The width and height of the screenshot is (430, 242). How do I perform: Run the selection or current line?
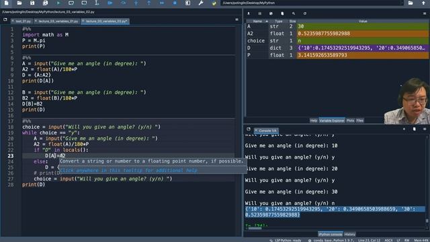click(97, 3)
